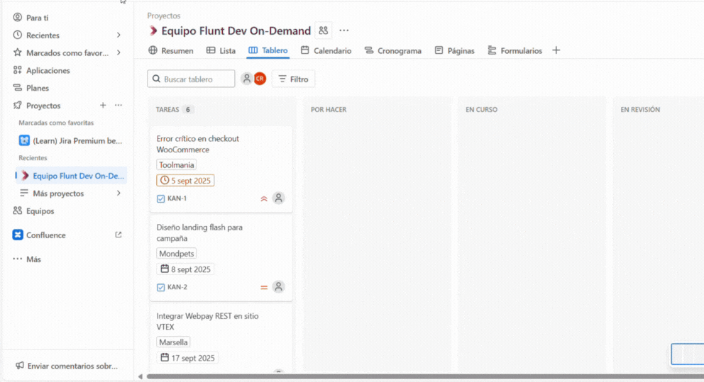The image size is (704, 382).
Task: Expand Más proyectos in sidebar
Action: [119, 193]
